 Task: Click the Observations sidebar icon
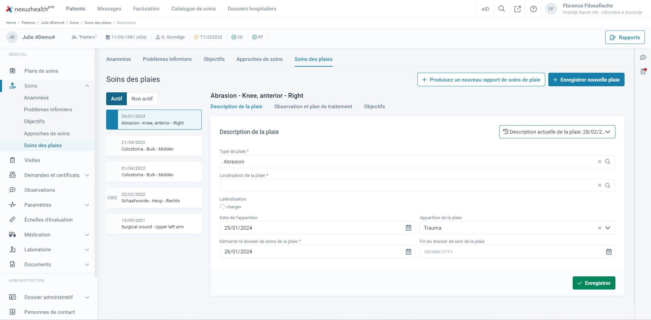13,190
